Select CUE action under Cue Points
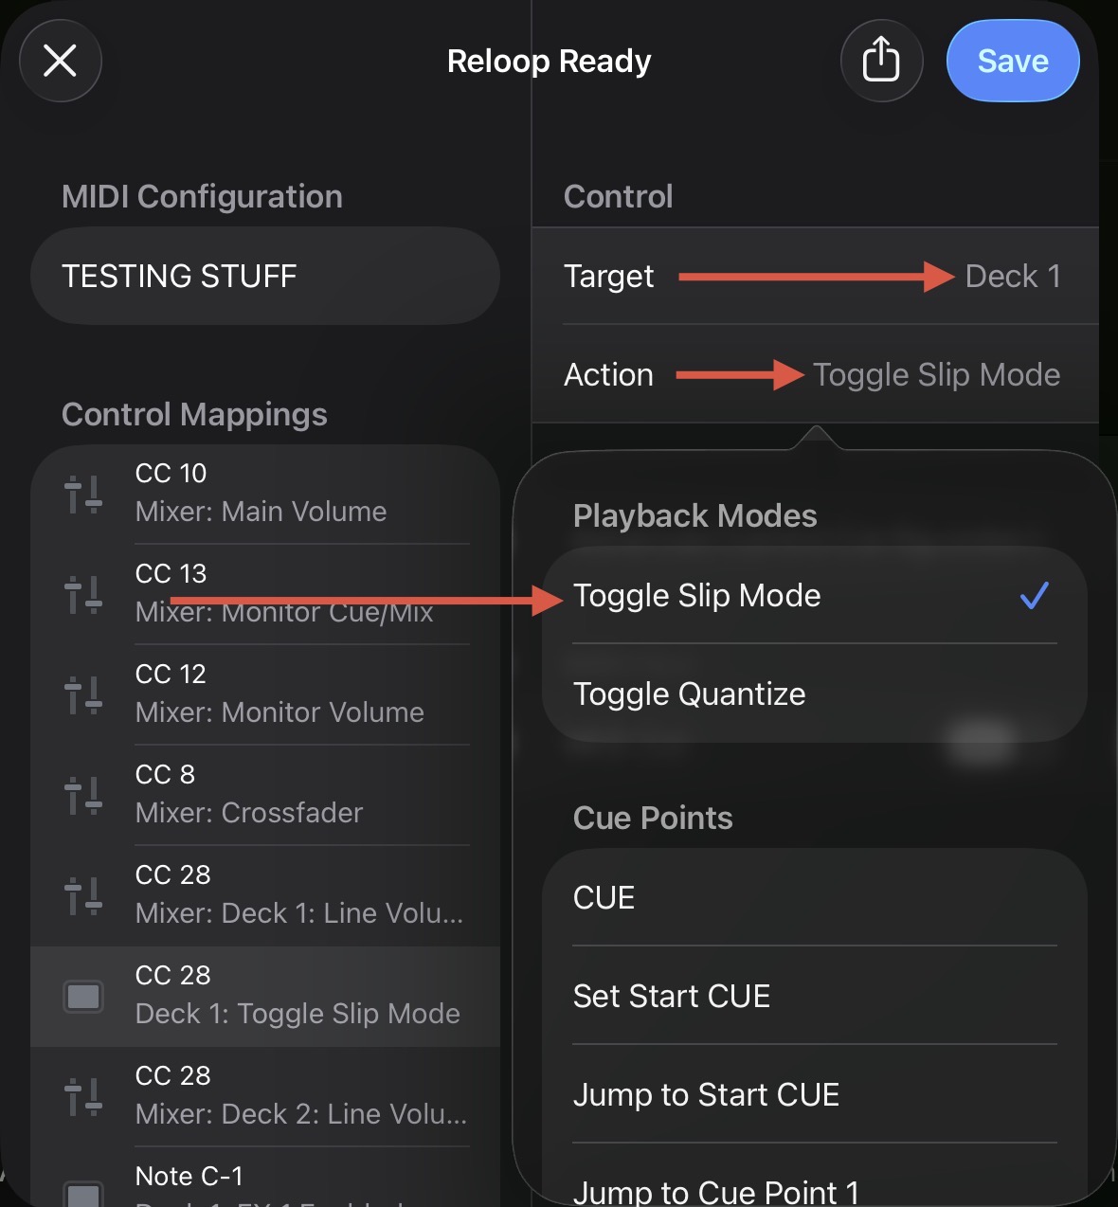This screenshot has height=1207, width=1118. click(x=815, y=897)
